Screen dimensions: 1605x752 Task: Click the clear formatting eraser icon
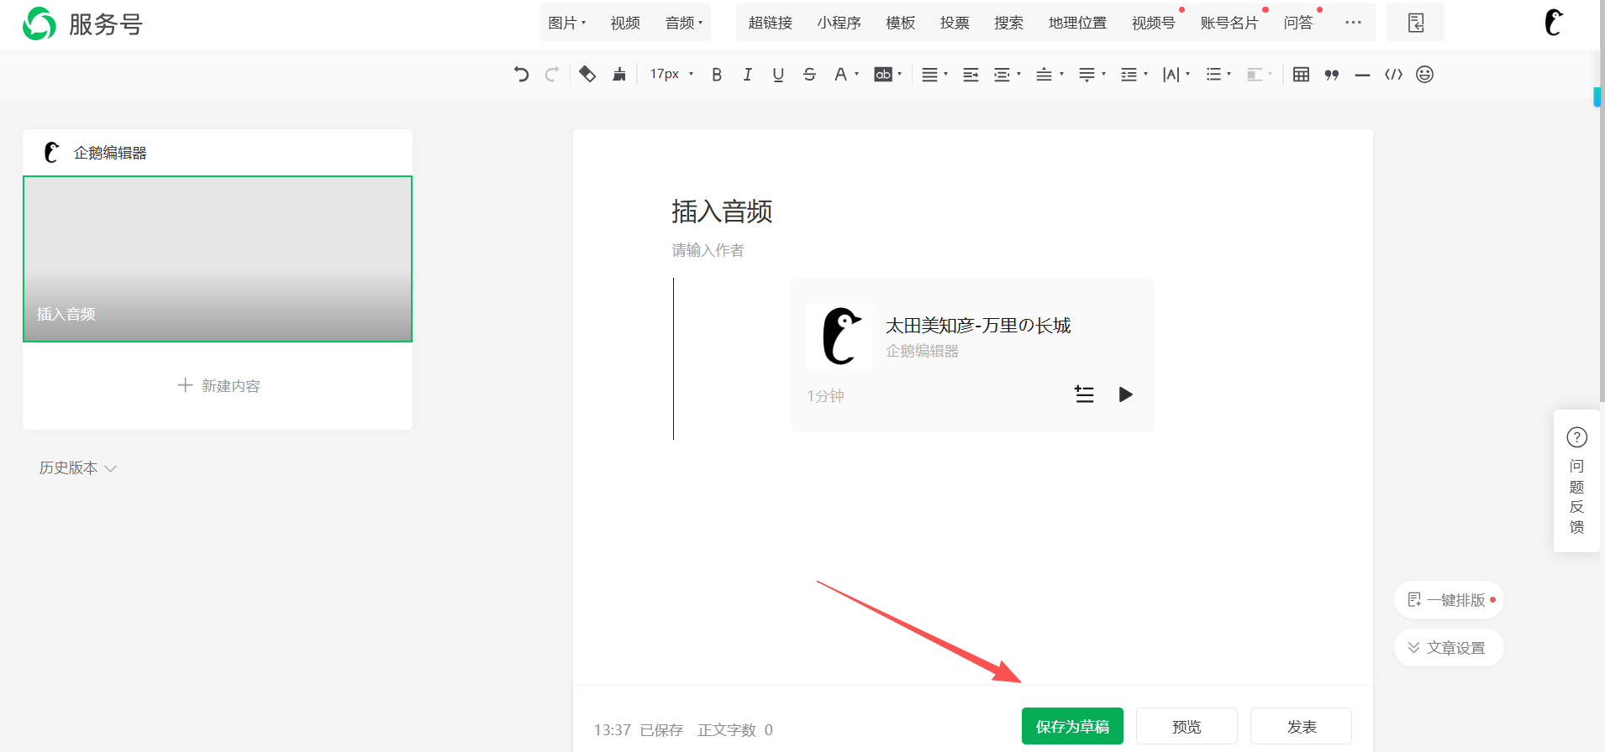coord(587,75)
